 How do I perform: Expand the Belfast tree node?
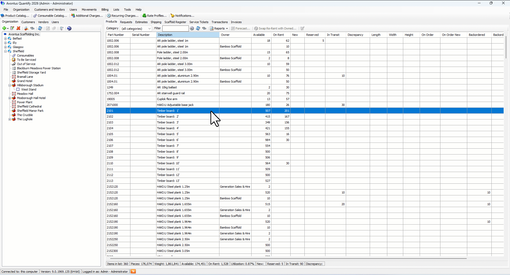point(5,38)
